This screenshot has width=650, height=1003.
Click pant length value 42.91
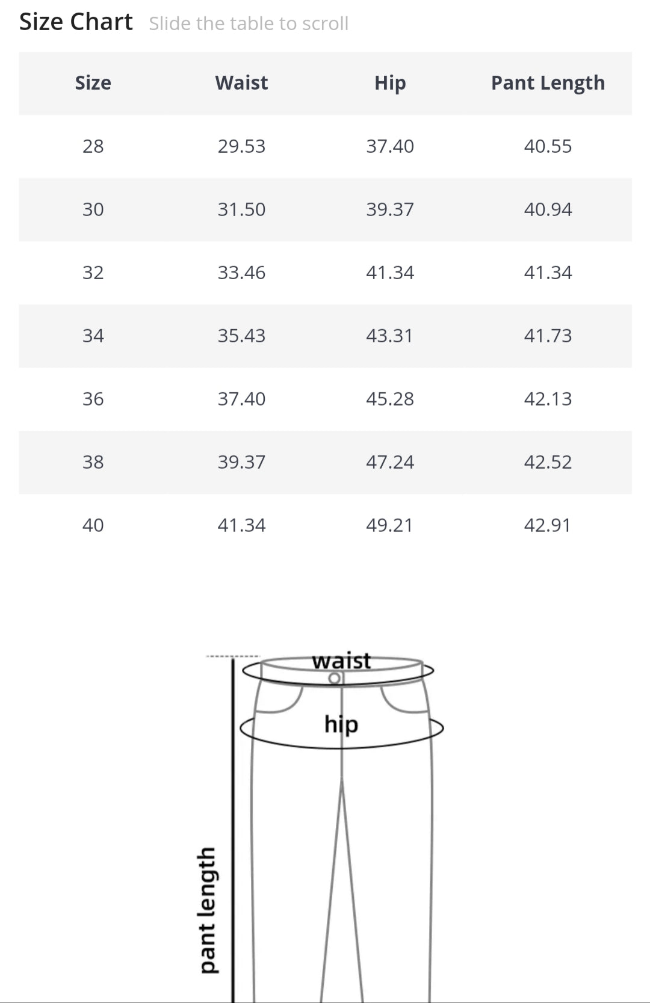pos(547,525)
